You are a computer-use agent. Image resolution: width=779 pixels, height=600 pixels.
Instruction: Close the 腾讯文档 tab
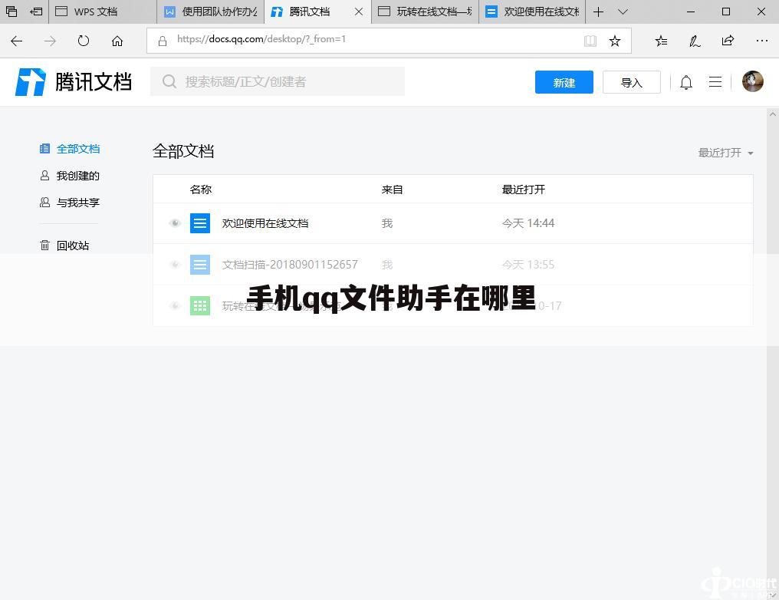pos(359,12)
